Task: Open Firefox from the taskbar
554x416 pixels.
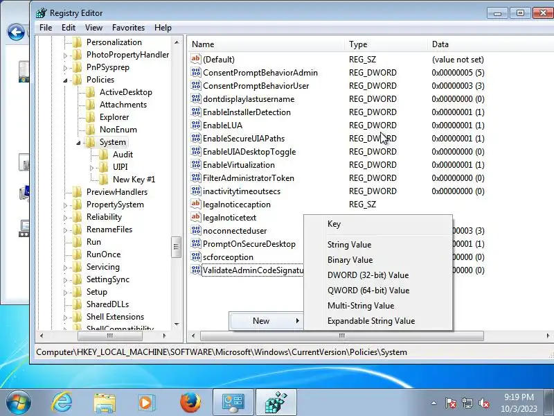Action: click(x=190, y=402)
